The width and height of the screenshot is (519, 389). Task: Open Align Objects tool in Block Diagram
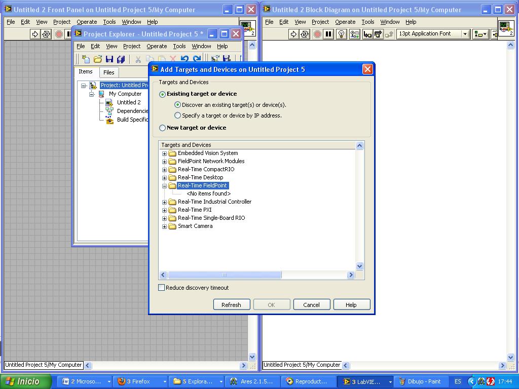pos(480,34)
